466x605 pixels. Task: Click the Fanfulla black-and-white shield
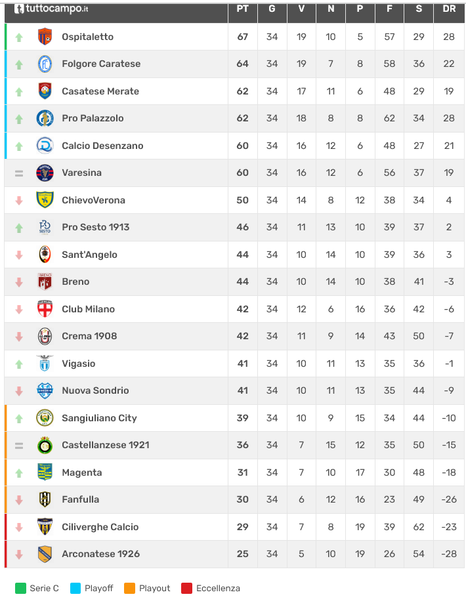[45, 499]
